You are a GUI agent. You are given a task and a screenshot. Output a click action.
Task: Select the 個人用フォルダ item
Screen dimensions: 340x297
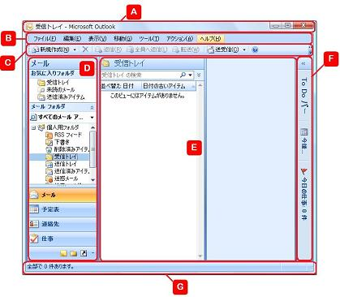tap(58, 127)
